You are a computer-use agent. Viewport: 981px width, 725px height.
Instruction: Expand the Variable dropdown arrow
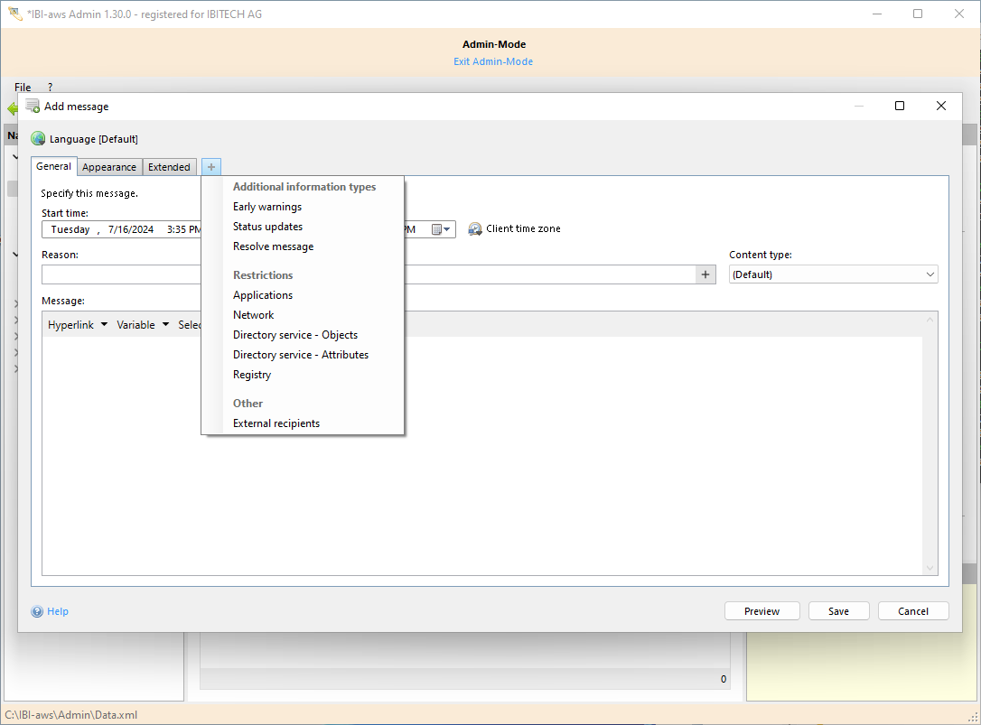[x=165, y=325]
